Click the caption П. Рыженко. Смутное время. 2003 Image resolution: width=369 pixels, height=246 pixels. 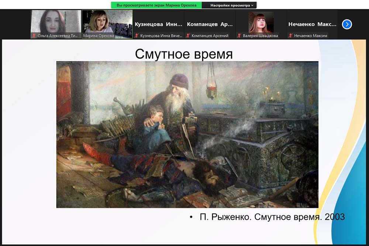272,217
